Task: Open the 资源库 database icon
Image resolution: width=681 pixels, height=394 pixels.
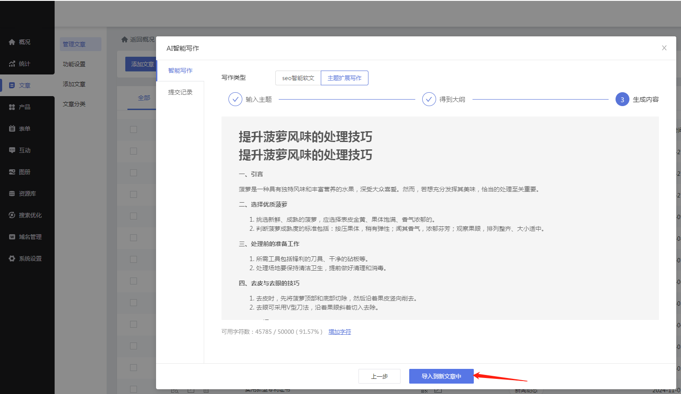Action: pyautogui.click(x=12, y=194)
